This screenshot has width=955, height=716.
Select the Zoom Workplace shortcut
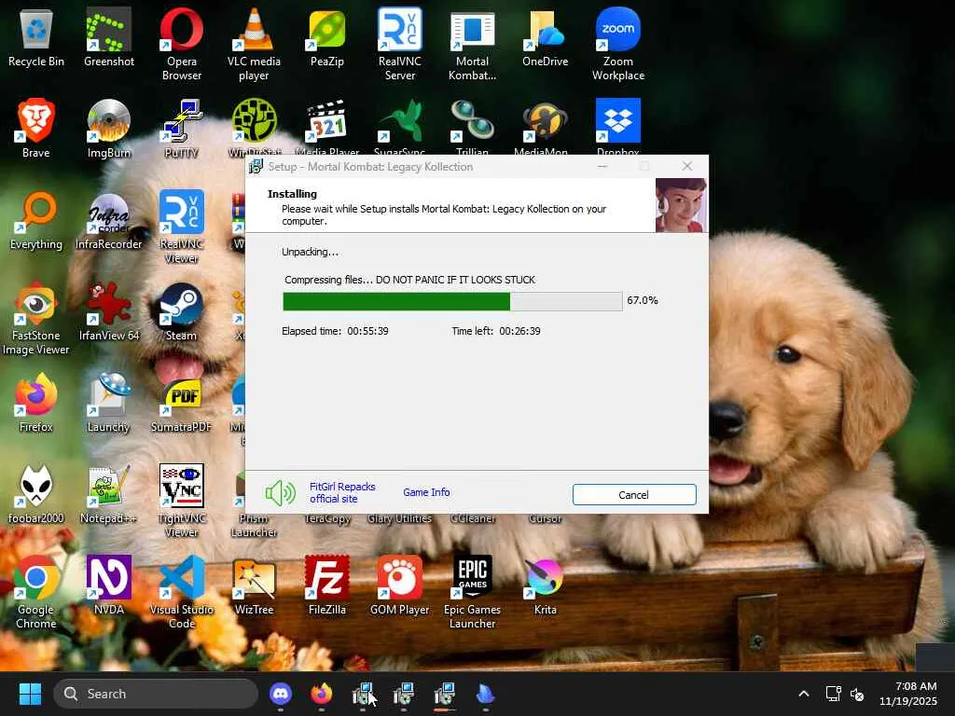click(617, 44)
